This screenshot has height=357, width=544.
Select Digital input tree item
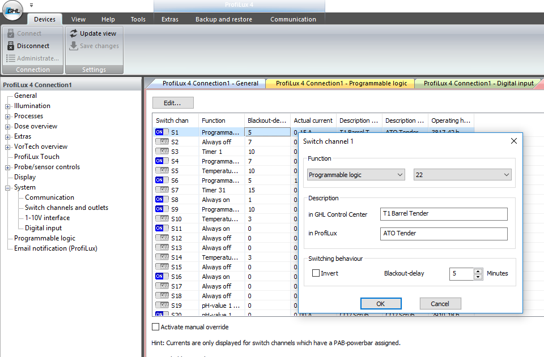point(44,228)
